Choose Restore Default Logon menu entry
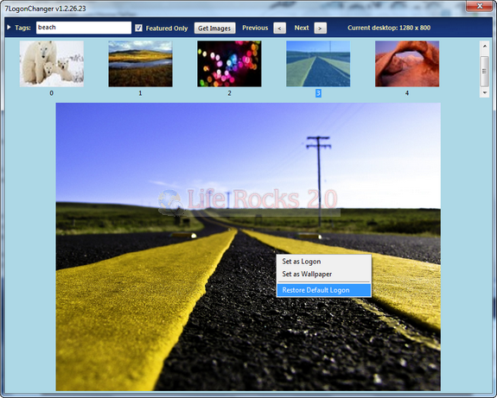This screenshot has height=398, width=497. 323,290
